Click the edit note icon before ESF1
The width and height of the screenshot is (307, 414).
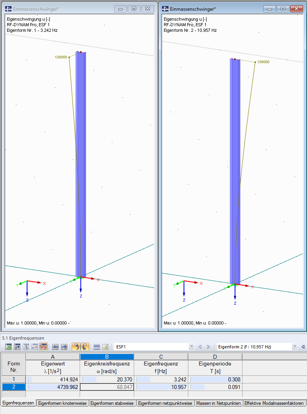[x=105, y=347]
